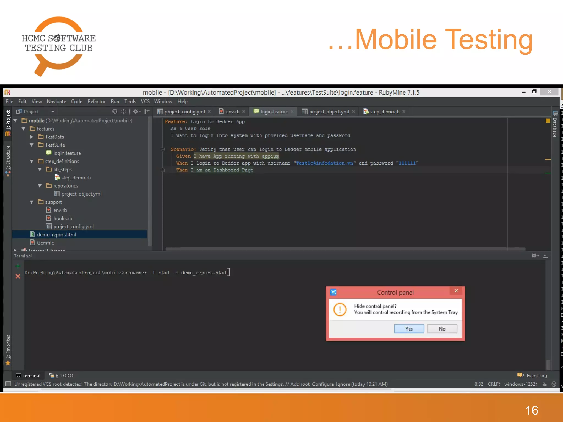Switch to the step_demo.rb tab

[385, 112]
